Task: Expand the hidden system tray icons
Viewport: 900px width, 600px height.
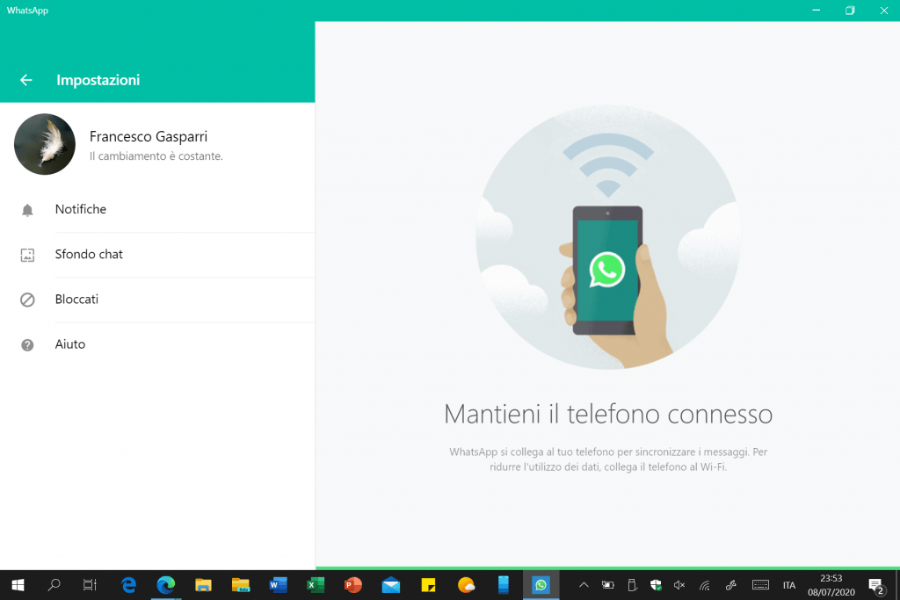Action: [584, 585]
